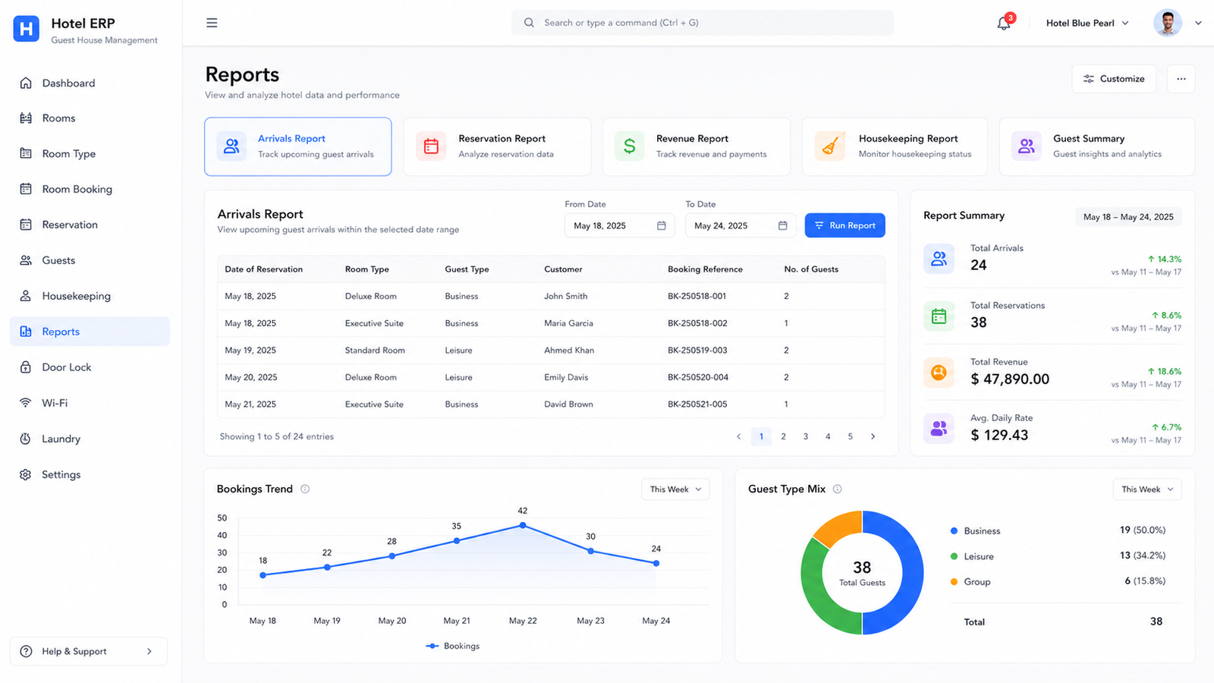The image size is (1214, 683).
Task: Click the Revenue Report dollar icon
Action: tap(629, 146)
